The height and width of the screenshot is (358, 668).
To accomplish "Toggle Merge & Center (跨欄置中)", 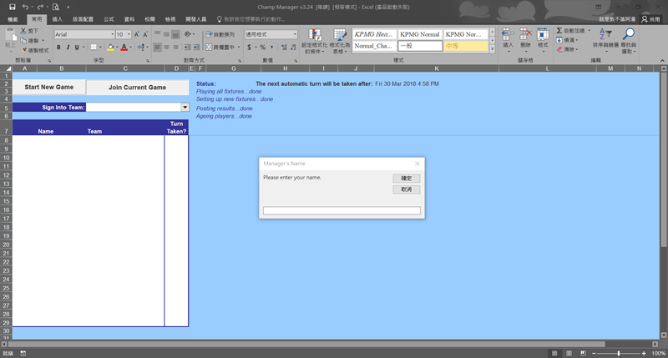I will pos(220,48).
